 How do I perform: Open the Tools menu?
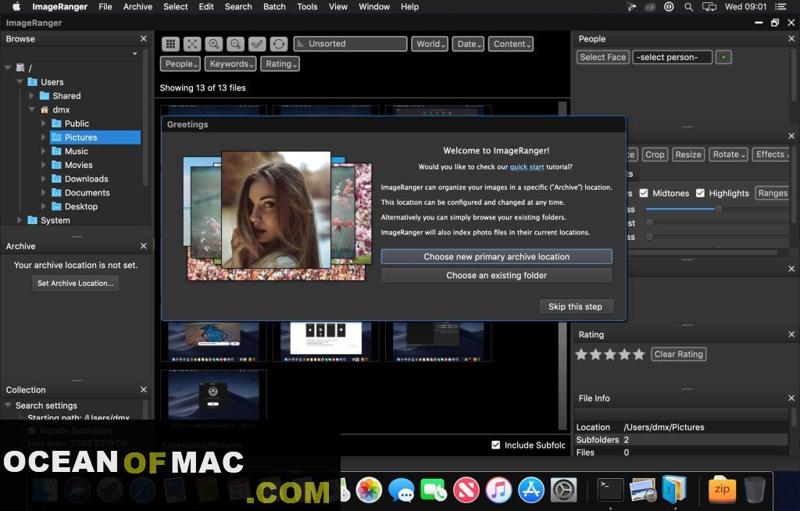click(x=307, y=6)
